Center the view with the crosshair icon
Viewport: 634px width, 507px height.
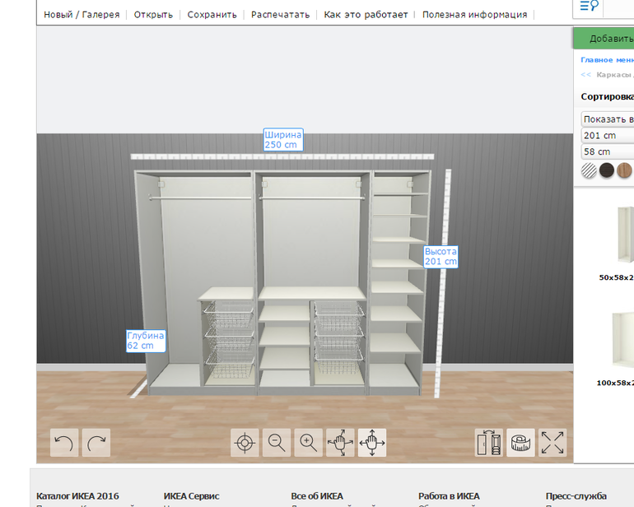(244, 443)
